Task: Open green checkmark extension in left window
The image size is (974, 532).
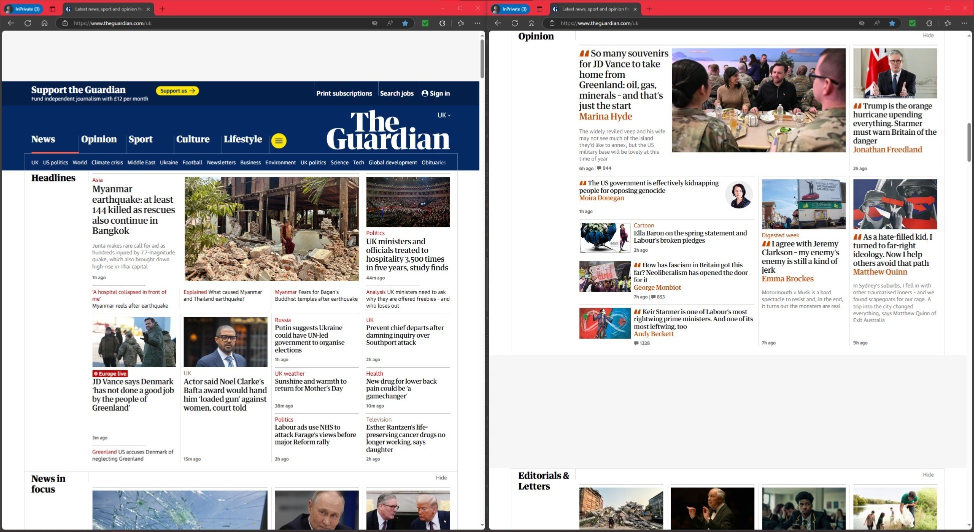Action: (425, 23)
